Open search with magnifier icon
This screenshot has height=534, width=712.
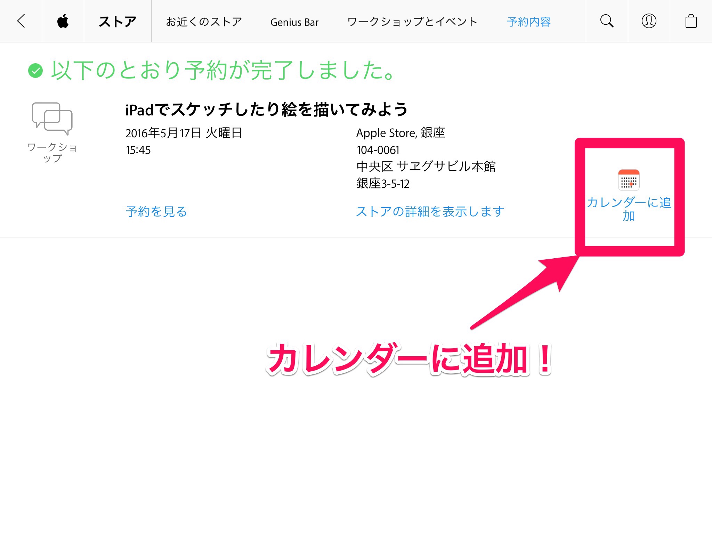point(607,21)
